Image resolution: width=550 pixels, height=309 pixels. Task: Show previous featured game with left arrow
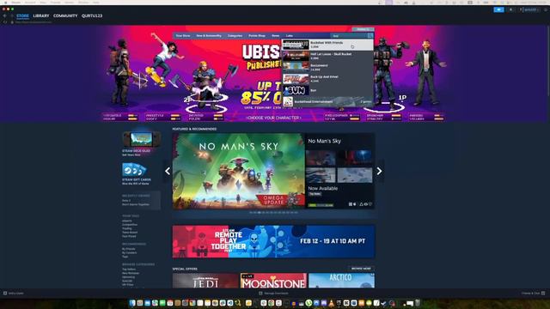[168, 171]
